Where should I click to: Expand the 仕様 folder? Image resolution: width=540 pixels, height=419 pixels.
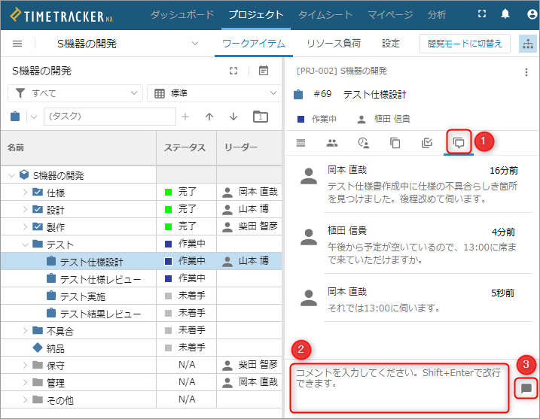25,193
